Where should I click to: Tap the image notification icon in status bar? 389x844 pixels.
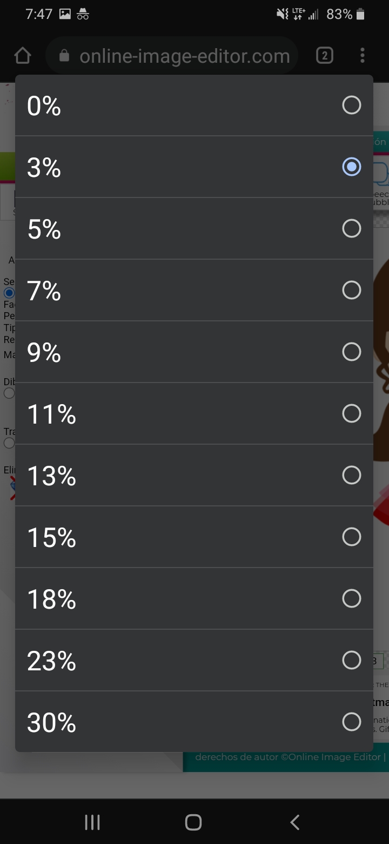[65, 14]
